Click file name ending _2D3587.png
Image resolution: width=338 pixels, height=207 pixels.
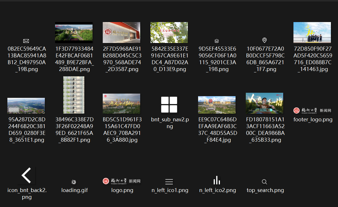(122, 59)
